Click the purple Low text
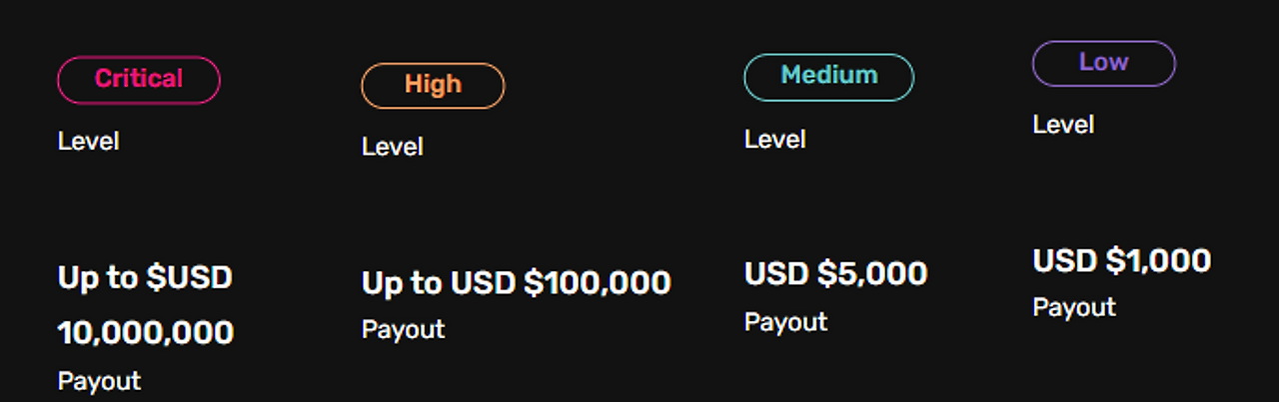Screen dimensions: 1279x402 click(1104, 62)
